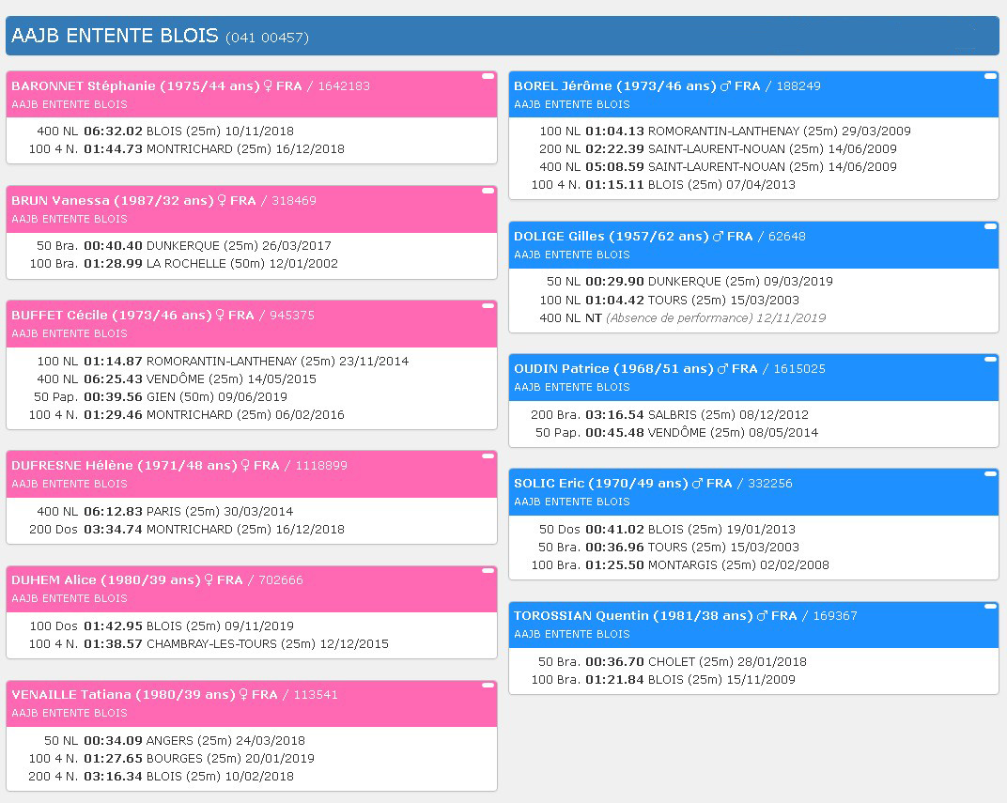Select Baronnet's 400 NL time 06:32.02
This screenshot has height=803, width=1007.
coord(113,131)
